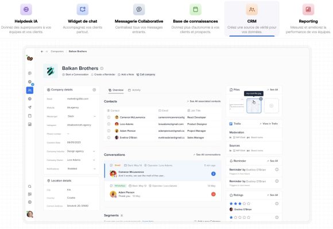Click the back arrow in breadcrumb
This screenshot has width=333, height=229.
pyautogui.click(x=42, y=52)
